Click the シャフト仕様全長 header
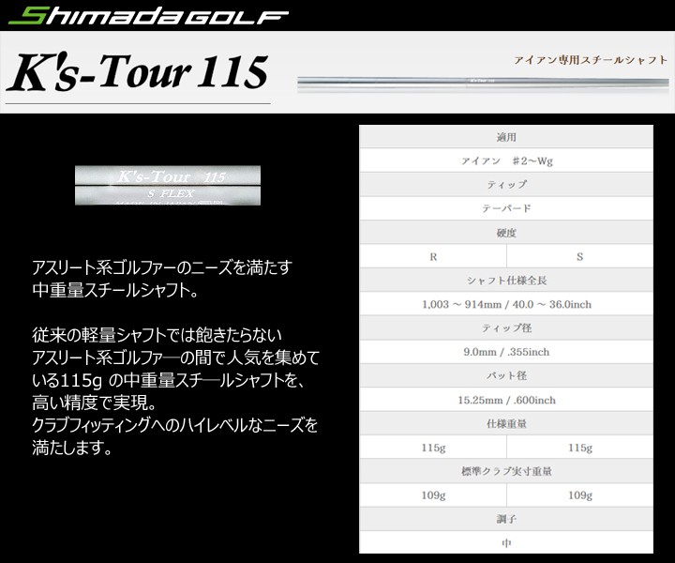 506,281
